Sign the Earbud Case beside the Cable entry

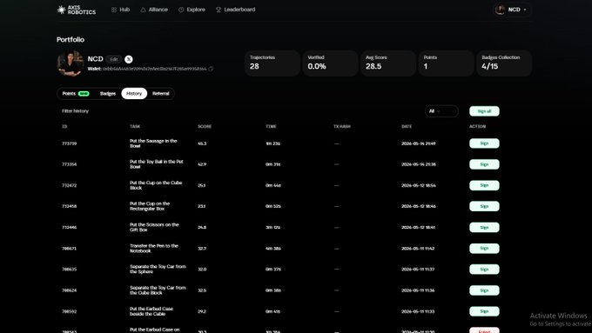click(484, 311)
